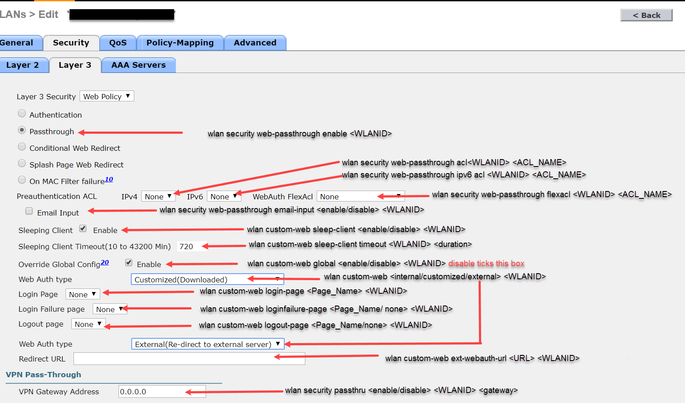Switch to the Advanced tab

pyautogui.click(x=255, y=43)
